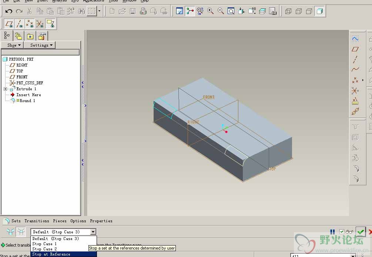Open the Properties panel

click(101, 221)
